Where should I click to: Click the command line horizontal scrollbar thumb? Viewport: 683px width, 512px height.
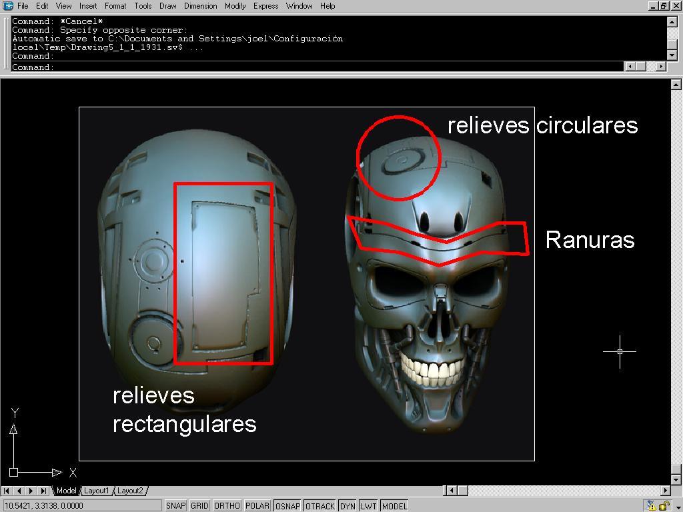(641, 67)
